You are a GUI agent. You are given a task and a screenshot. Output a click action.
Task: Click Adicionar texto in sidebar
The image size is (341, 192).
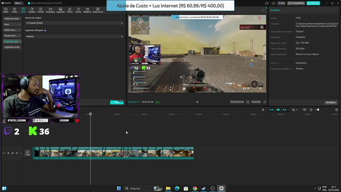click(12, 19)
